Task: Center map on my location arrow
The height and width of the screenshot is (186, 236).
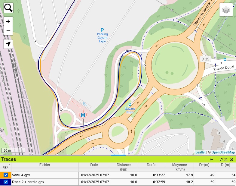Action: (x=8, y=44)
